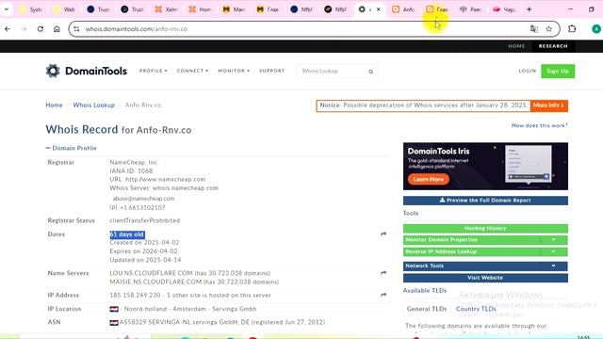Click the Whois Lookup search magnifier
This screenshot has width=603, height=339.
[x=370, y=72]
